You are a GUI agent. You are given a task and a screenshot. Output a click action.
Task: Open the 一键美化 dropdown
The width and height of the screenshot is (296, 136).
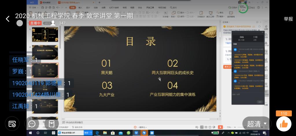pyautogui.click(x=140, y=127)
